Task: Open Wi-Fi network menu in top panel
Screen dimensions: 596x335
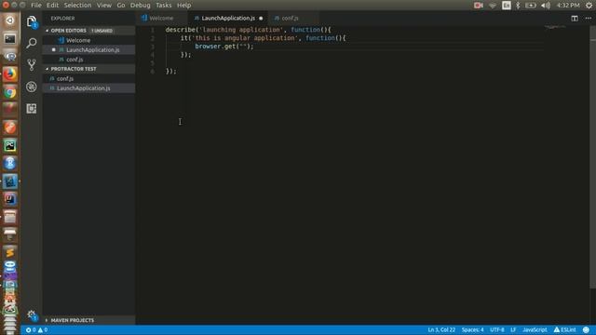Action: coord(493,6)
